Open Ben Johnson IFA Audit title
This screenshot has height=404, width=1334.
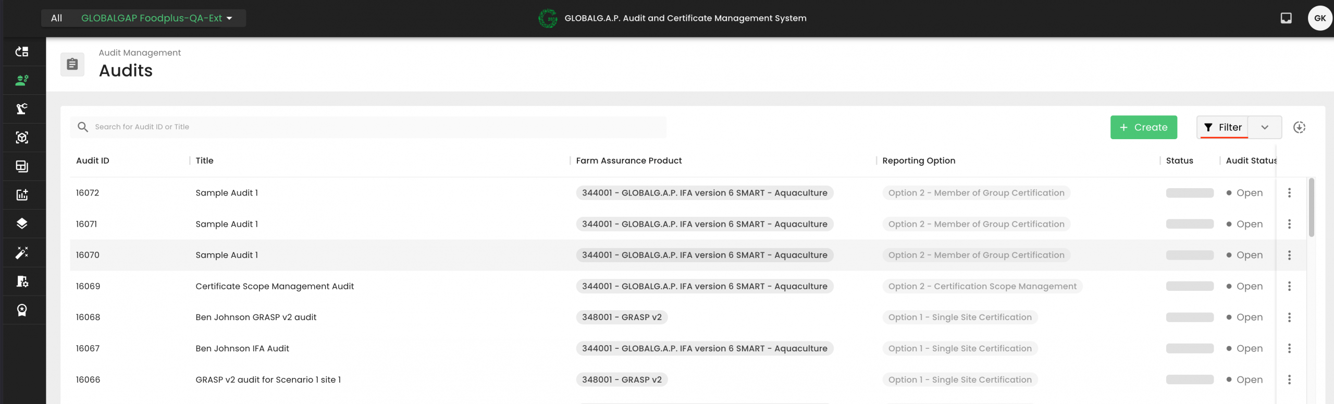click(x=242, y=348)
